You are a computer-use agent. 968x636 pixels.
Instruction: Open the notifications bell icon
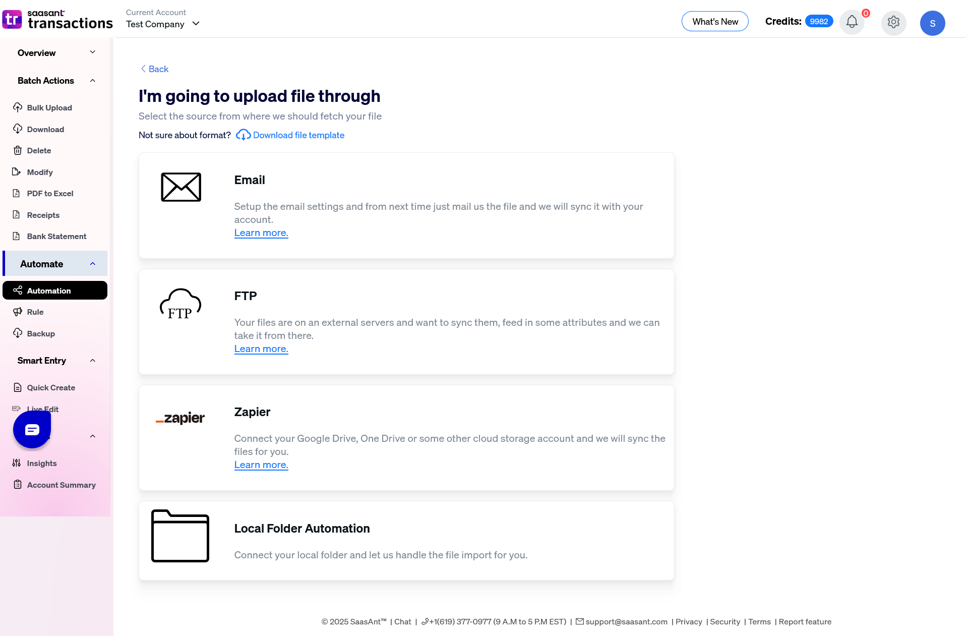click(x=852, y=22)
